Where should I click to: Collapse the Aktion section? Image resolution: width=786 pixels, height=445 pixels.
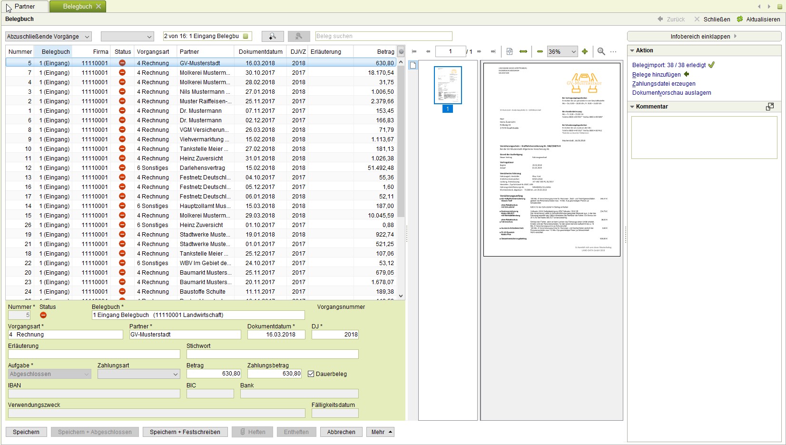[x=632, y=50]
